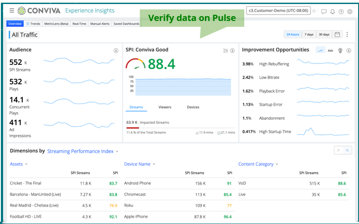Image resolution: width=359 pixels, height=224 pixels.
Task: Open SPI panel filter settings icon
Action: tap(225, 51)
